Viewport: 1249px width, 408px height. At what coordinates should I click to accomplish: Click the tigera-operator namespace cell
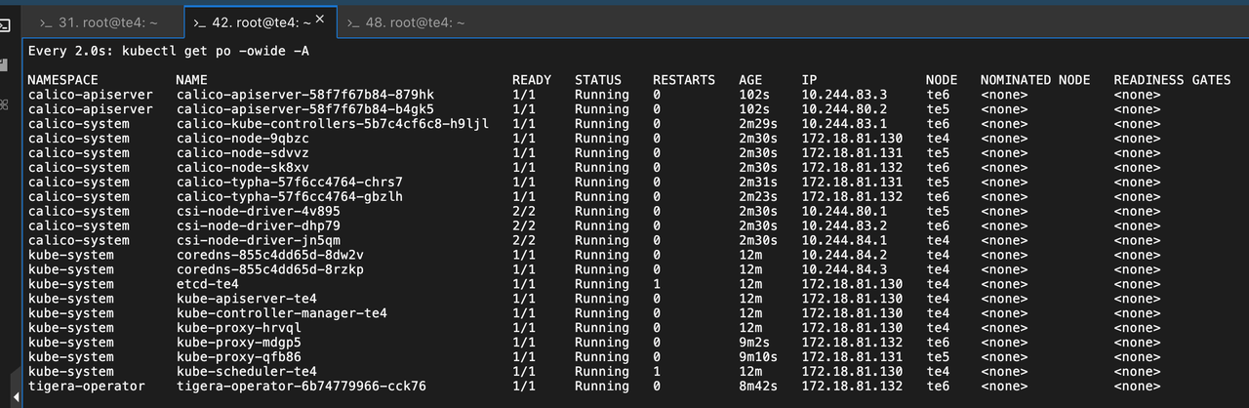click(x=87, y=388)
